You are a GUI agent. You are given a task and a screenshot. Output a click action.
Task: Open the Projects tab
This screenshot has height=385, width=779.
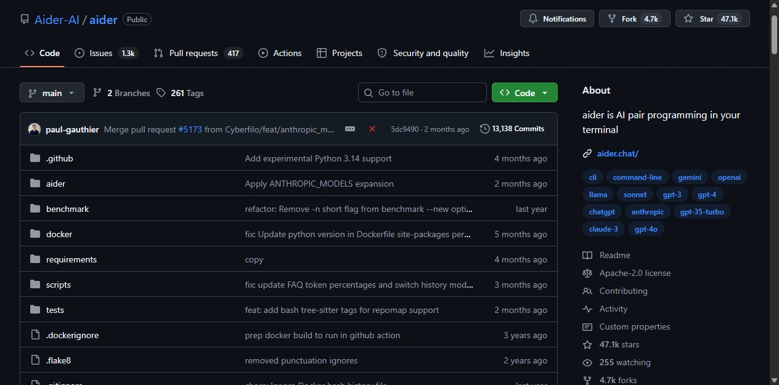tap(339, 53)
